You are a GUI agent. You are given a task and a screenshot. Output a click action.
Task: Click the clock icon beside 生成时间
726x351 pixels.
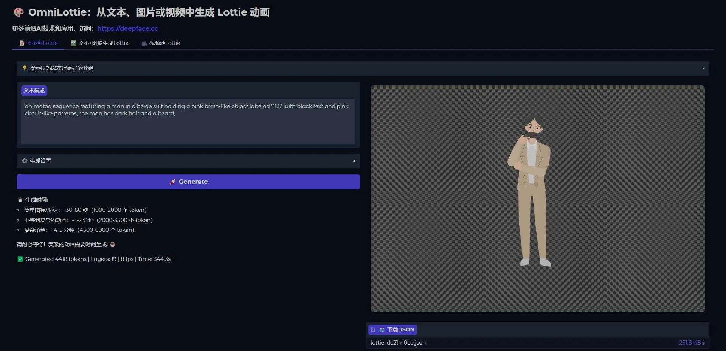click(20, 200)
